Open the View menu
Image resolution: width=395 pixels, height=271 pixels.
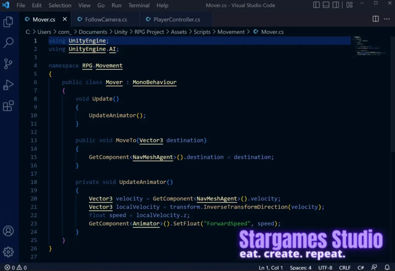click(84, 5)
